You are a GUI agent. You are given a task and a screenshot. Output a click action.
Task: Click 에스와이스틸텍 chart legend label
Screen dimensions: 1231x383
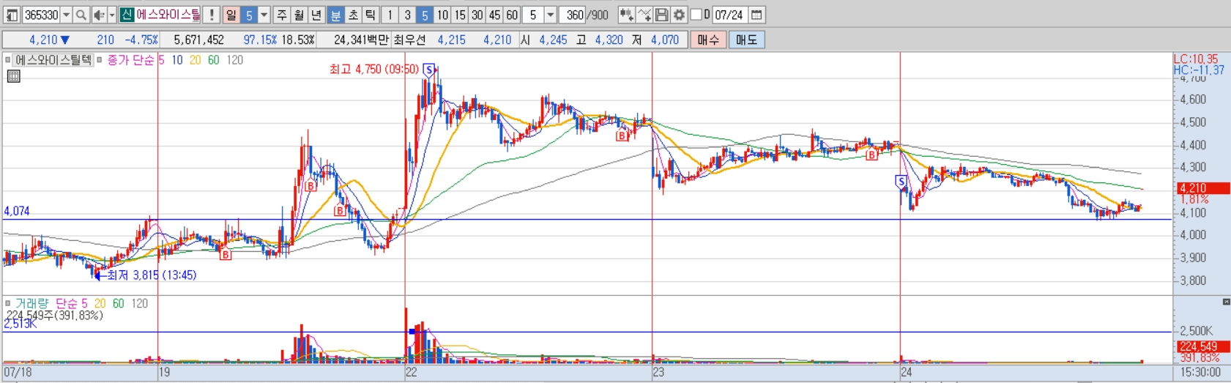point(53,60)
